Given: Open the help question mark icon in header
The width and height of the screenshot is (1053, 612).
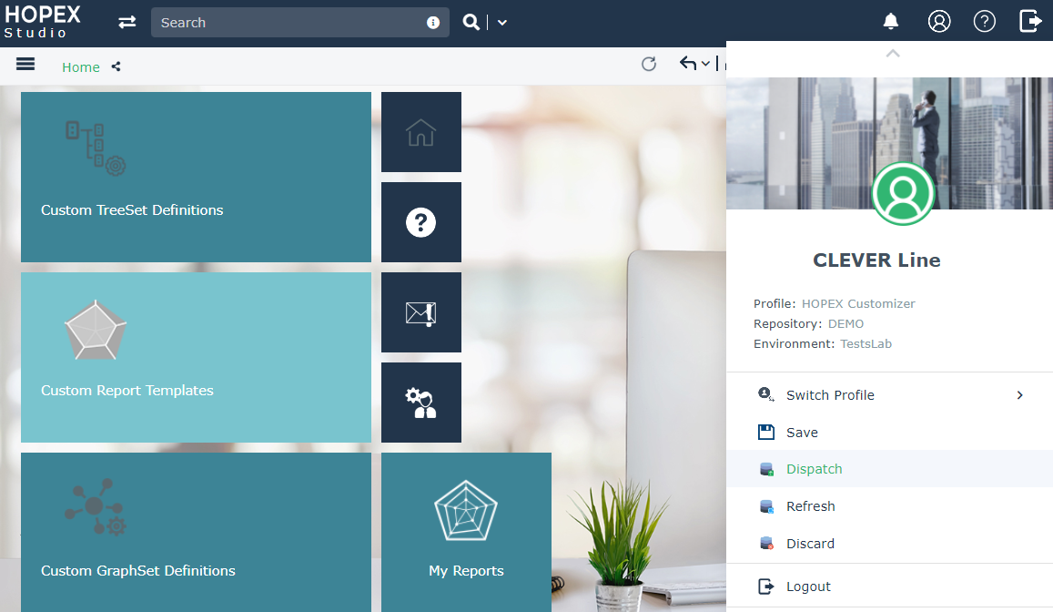Looking at the screenshot, I should [984, 21].
